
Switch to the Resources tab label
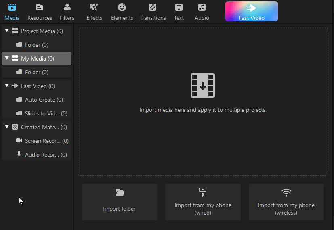[x=40, y=18]
